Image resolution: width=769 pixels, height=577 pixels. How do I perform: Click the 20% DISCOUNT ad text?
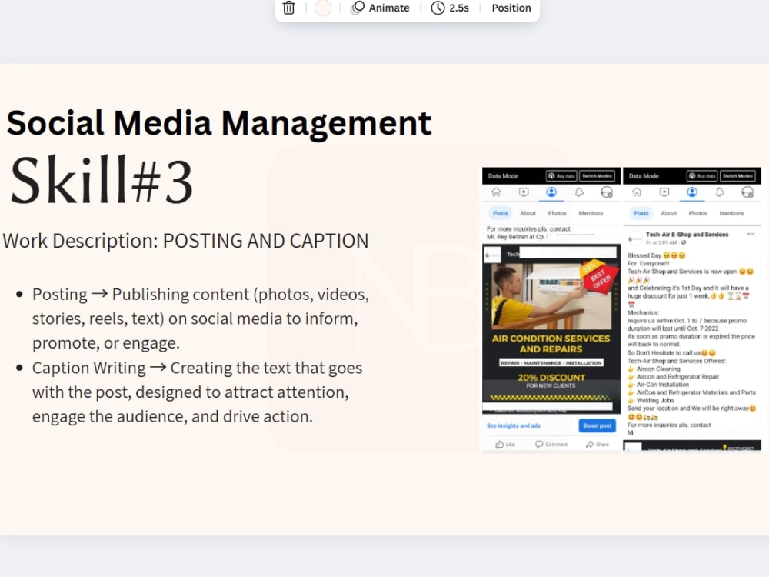click(551, 377)
